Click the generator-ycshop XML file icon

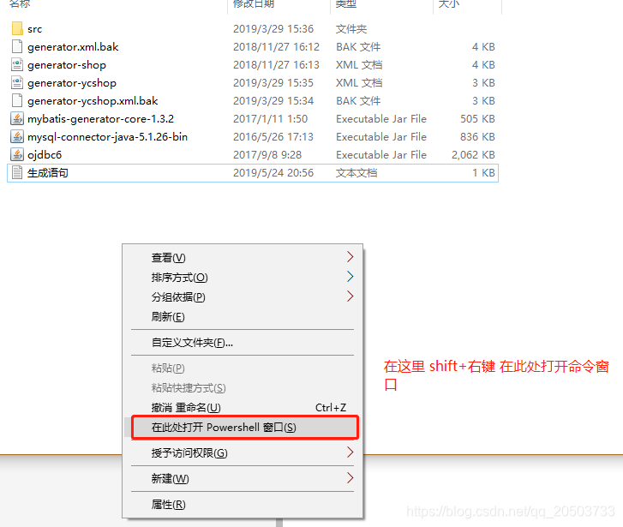(x=17, y=82)
